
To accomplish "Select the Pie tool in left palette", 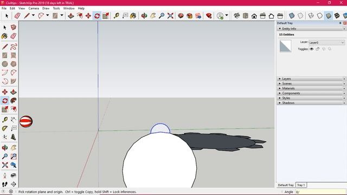I will tap(13, 81).
